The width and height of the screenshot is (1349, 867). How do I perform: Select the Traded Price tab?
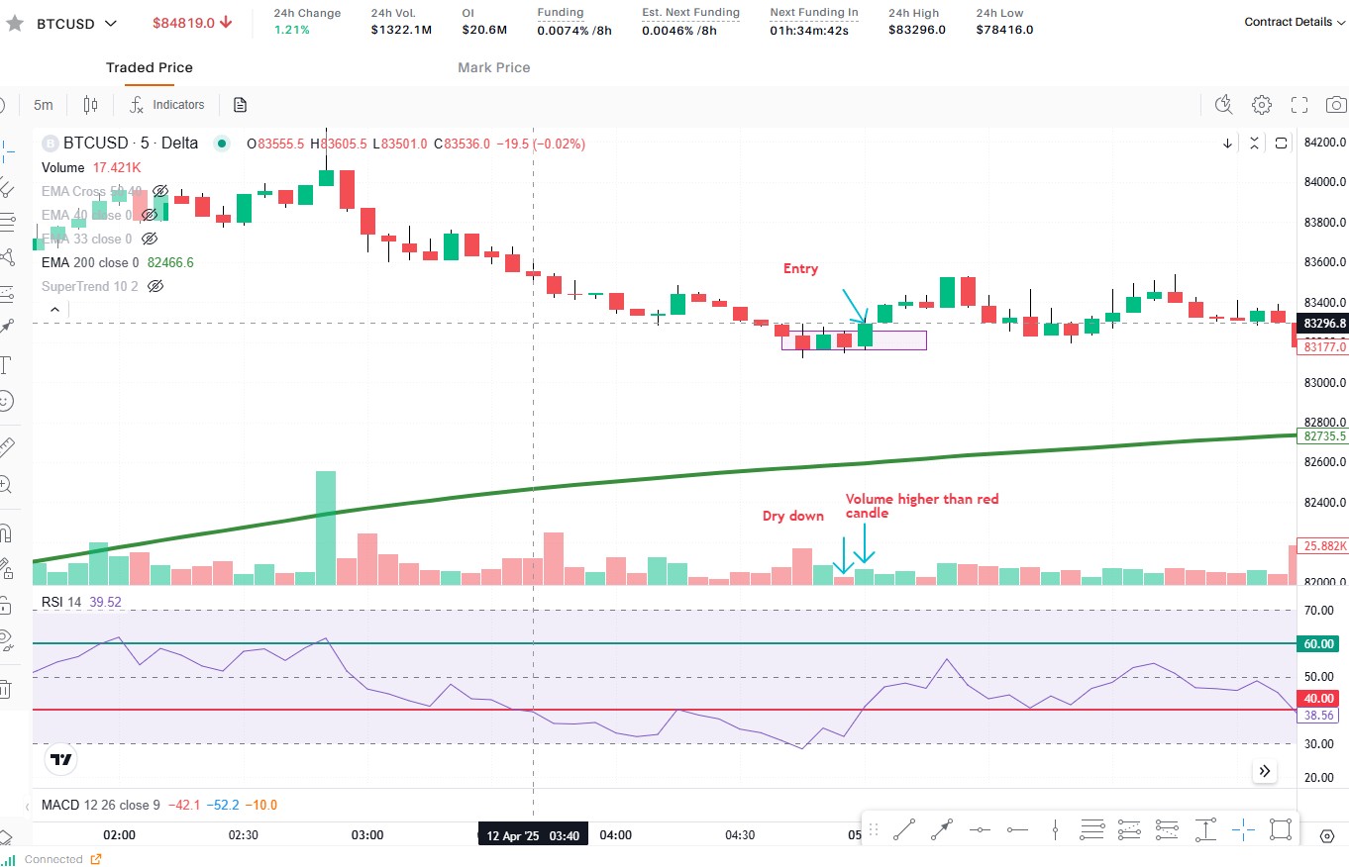pos(150,67)
